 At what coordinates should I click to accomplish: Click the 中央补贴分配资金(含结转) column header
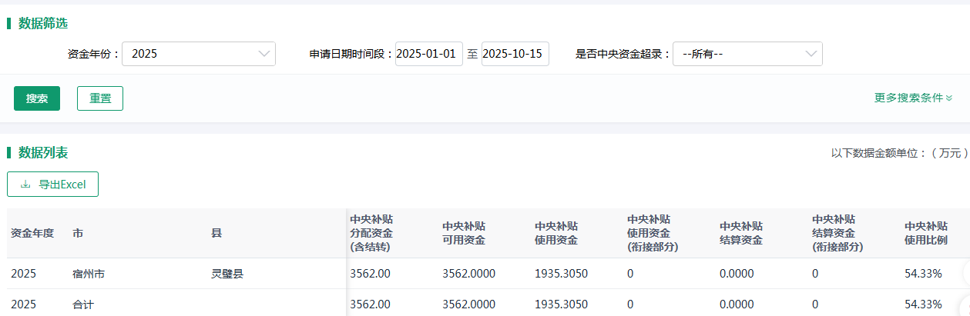pyautogui.click(x=371, y=233)
